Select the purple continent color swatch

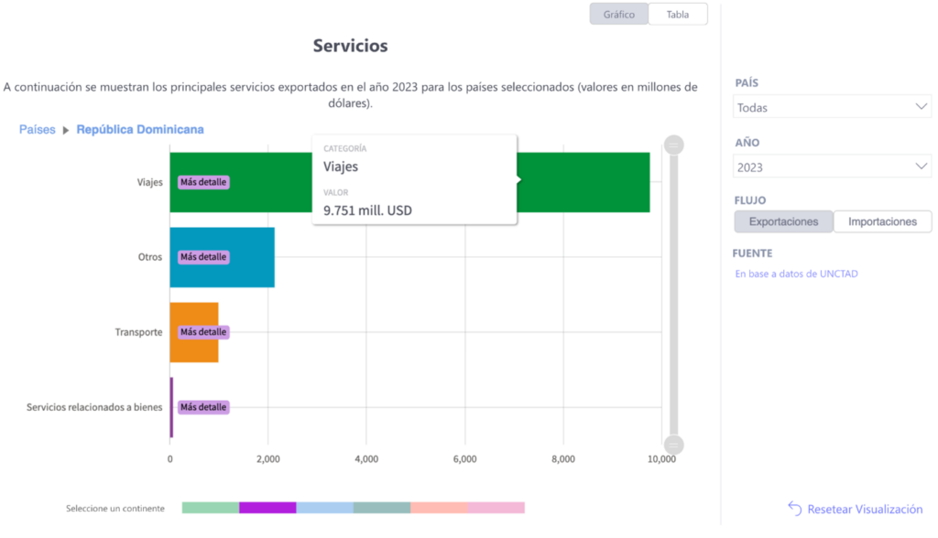(267, 508)
